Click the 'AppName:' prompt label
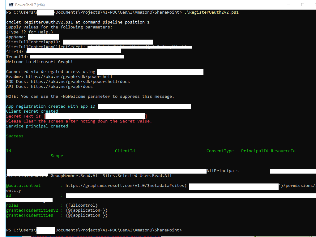 tap(16, 37)
